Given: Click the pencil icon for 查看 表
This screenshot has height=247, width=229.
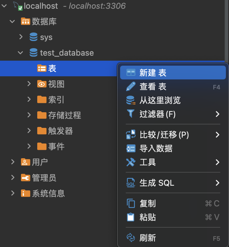Looking at the screenshot, I should 131,86.
